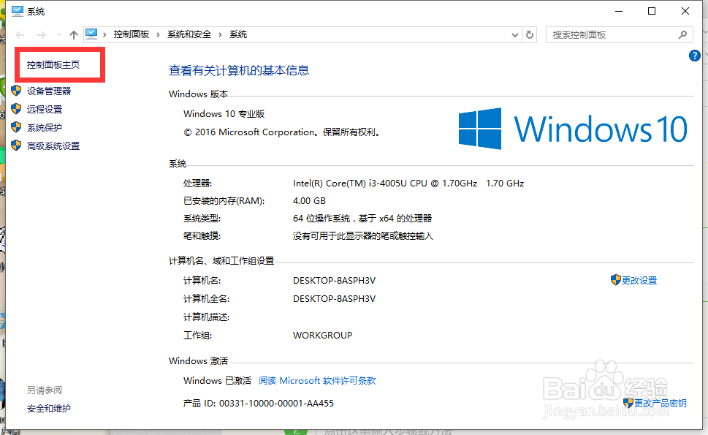This screenshot has height=435, width=708.
Task: Maximize the 系统 window
Action: (652, 11)
